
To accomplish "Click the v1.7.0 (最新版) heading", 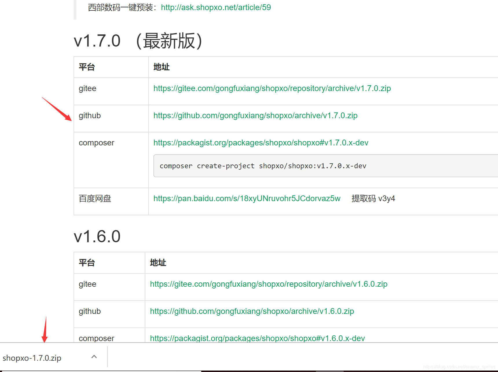I will (138, 41).
